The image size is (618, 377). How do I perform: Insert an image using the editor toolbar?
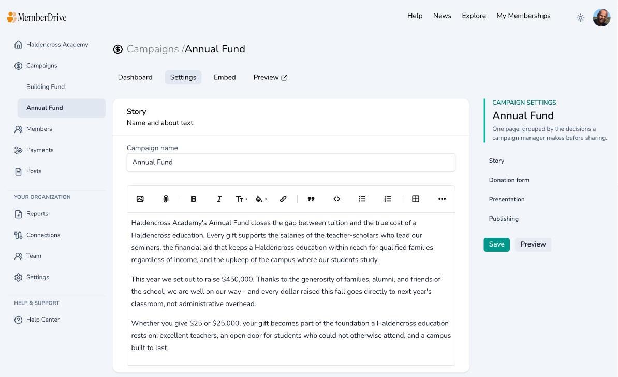coord(140,199)
